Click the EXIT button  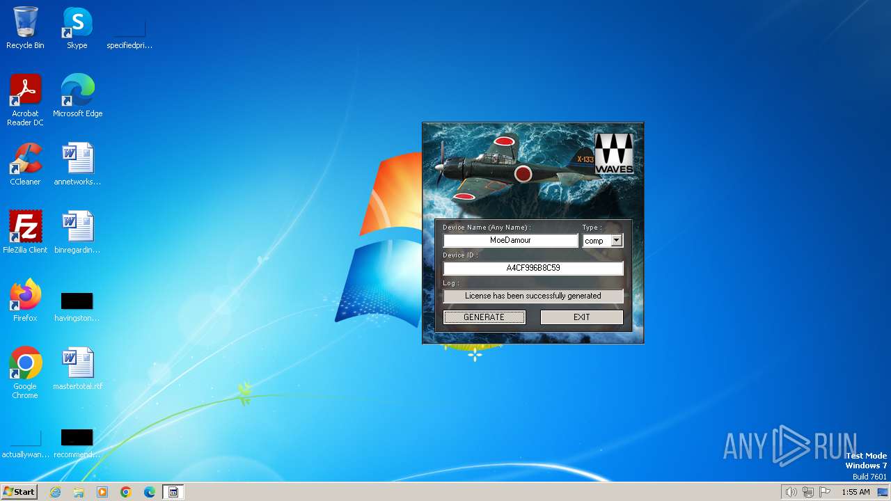coord(582,317)
